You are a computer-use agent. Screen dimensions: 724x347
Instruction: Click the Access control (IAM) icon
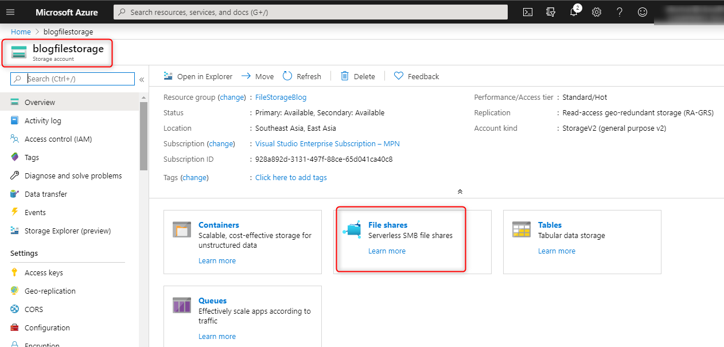pyautogui.click(x=15, y=139)
